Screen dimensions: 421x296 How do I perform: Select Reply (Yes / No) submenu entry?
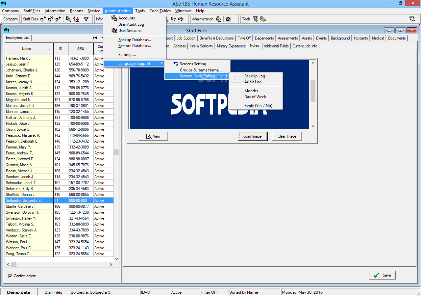(x=256, y=106)
